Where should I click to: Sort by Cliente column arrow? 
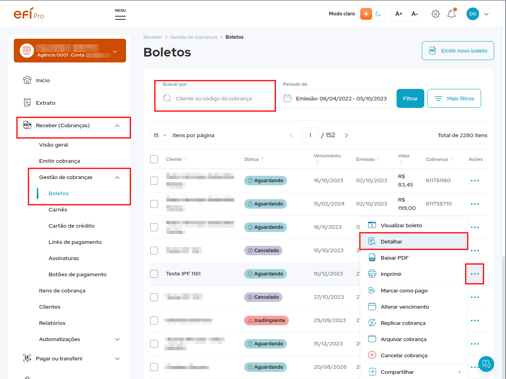click(x=186, y=160)
